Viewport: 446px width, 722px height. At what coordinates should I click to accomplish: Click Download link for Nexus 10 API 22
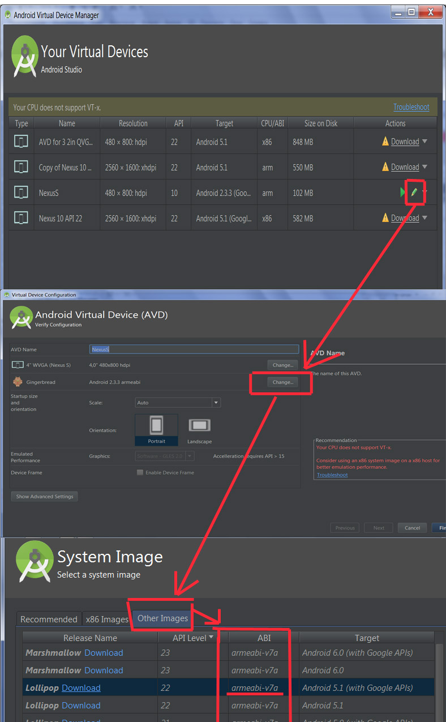tap(405, 218)
